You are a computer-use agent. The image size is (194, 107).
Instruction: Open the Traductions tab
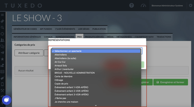(164, 37)
